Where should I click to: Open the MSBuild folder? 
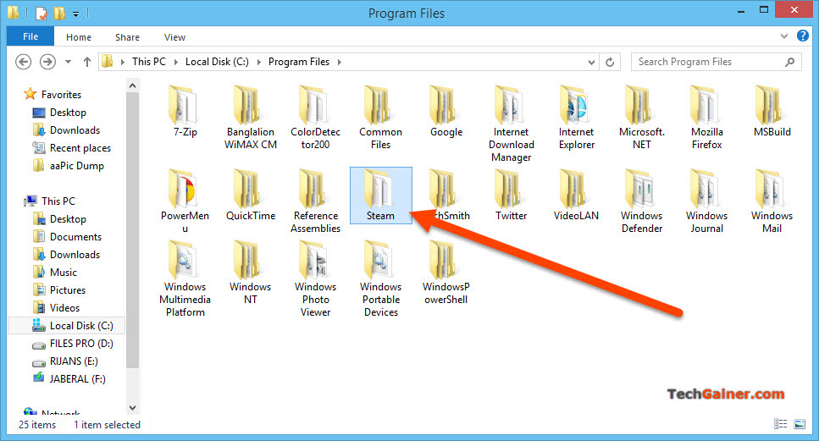(x=772, y=111)
